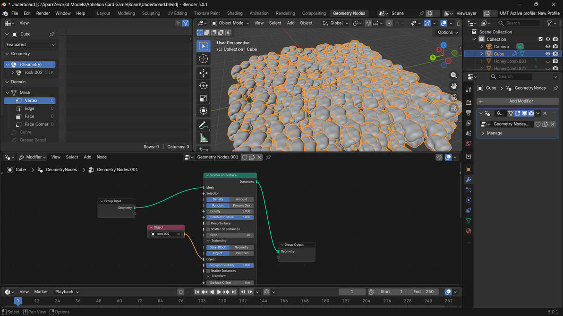Hide Cube with its eye icon
This screenshot has height=316, width=563.
[x=547, y=54]
